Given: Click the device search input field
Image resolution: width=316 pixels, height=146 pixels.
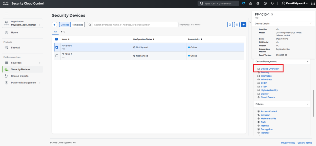Looking at the screenshot, I should coord(132,25).
